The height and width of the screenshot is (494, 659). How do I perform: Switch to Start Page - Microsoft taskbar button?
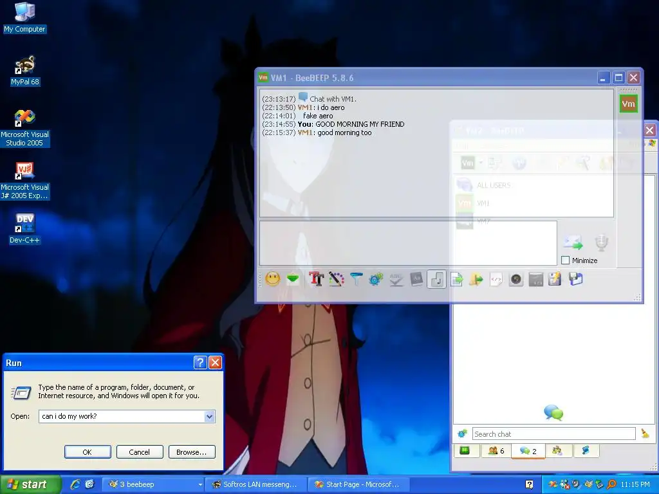[358, 484]
